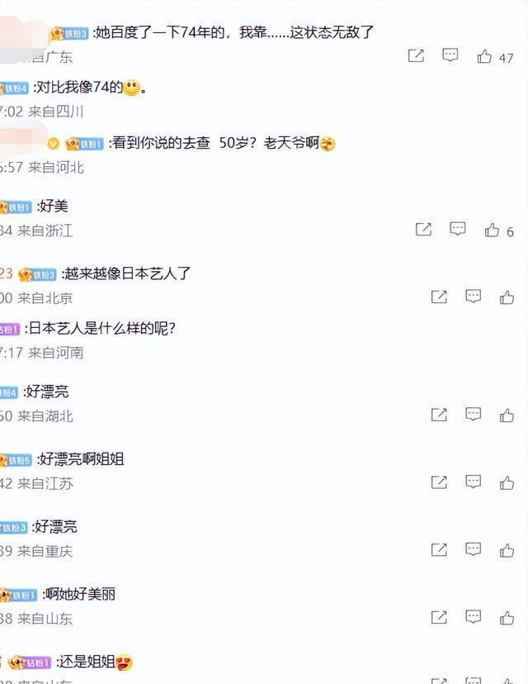Open the 钻粉1 badge beside 还是姐姐
The height and width of the screenshot is (684, 528).
pyautogui.click(x=30, y=663)
